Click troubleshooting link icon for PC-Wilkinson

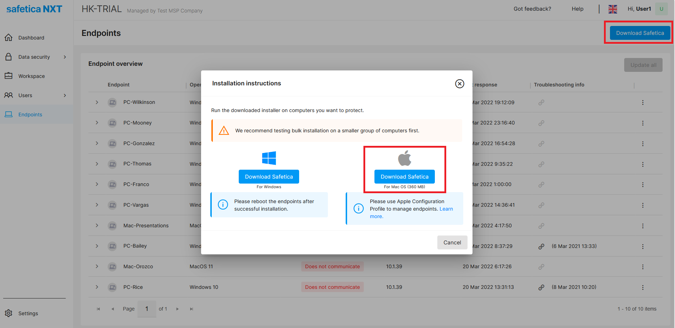tap(541, 102)
